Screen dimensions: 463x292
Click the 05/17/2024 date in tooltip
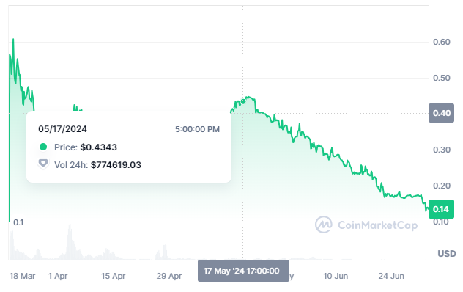(x=62, y=129)
